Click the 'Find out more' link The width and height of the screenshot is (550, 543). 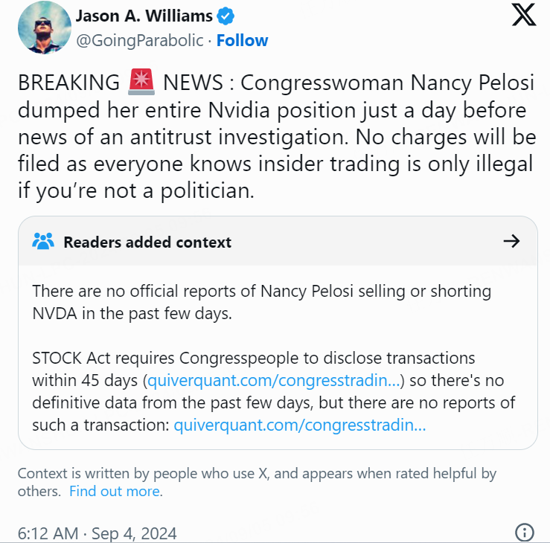coord(115,492)
